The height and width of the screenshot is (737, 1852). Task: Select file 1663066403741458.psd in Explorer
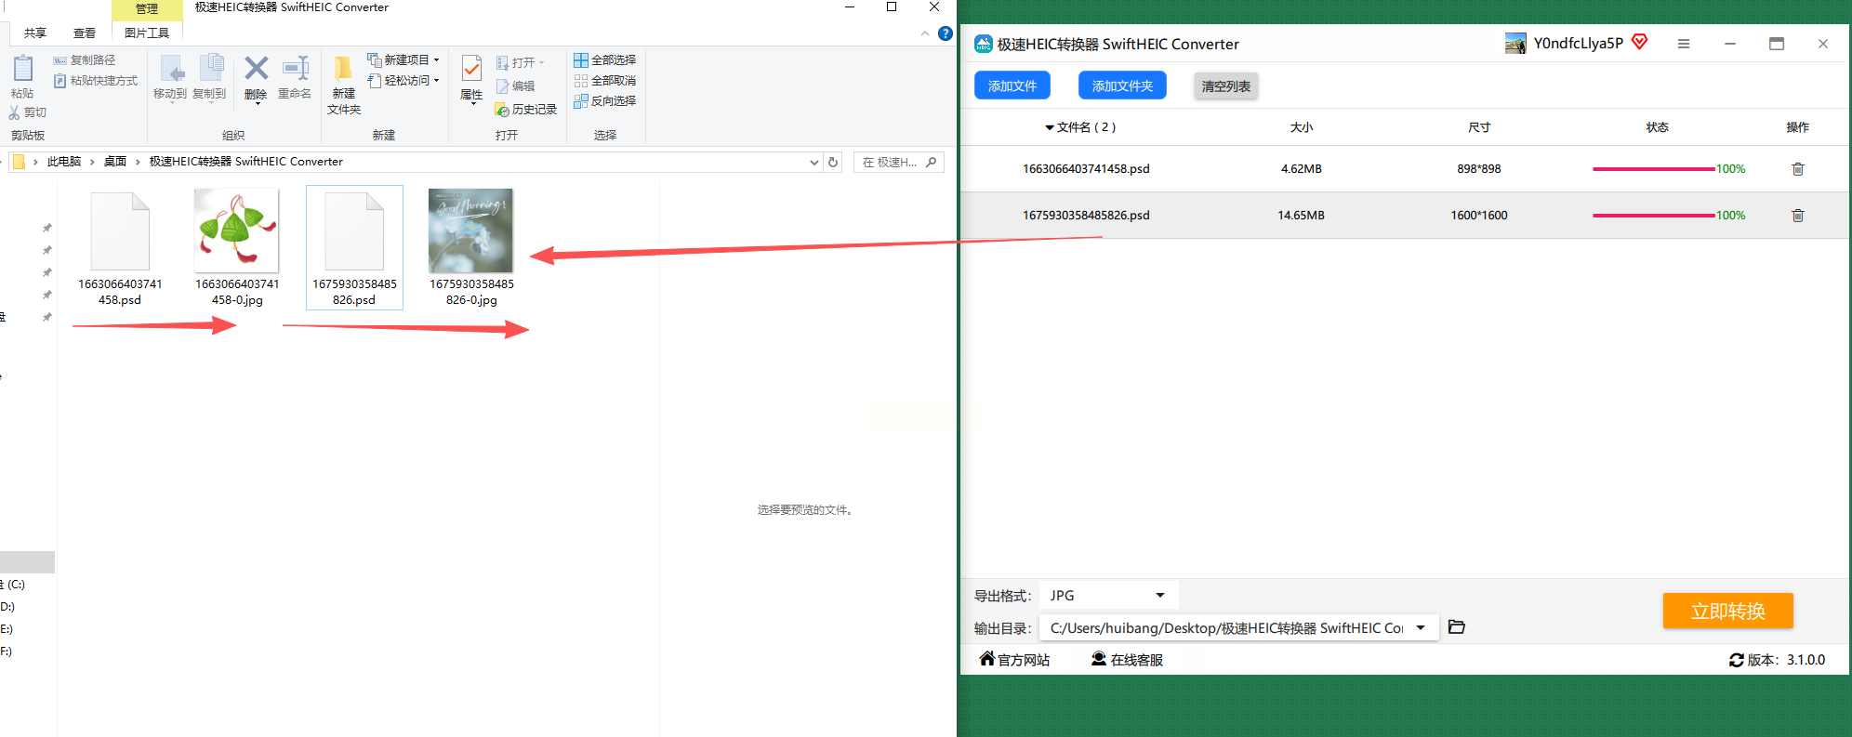(120, 248)
